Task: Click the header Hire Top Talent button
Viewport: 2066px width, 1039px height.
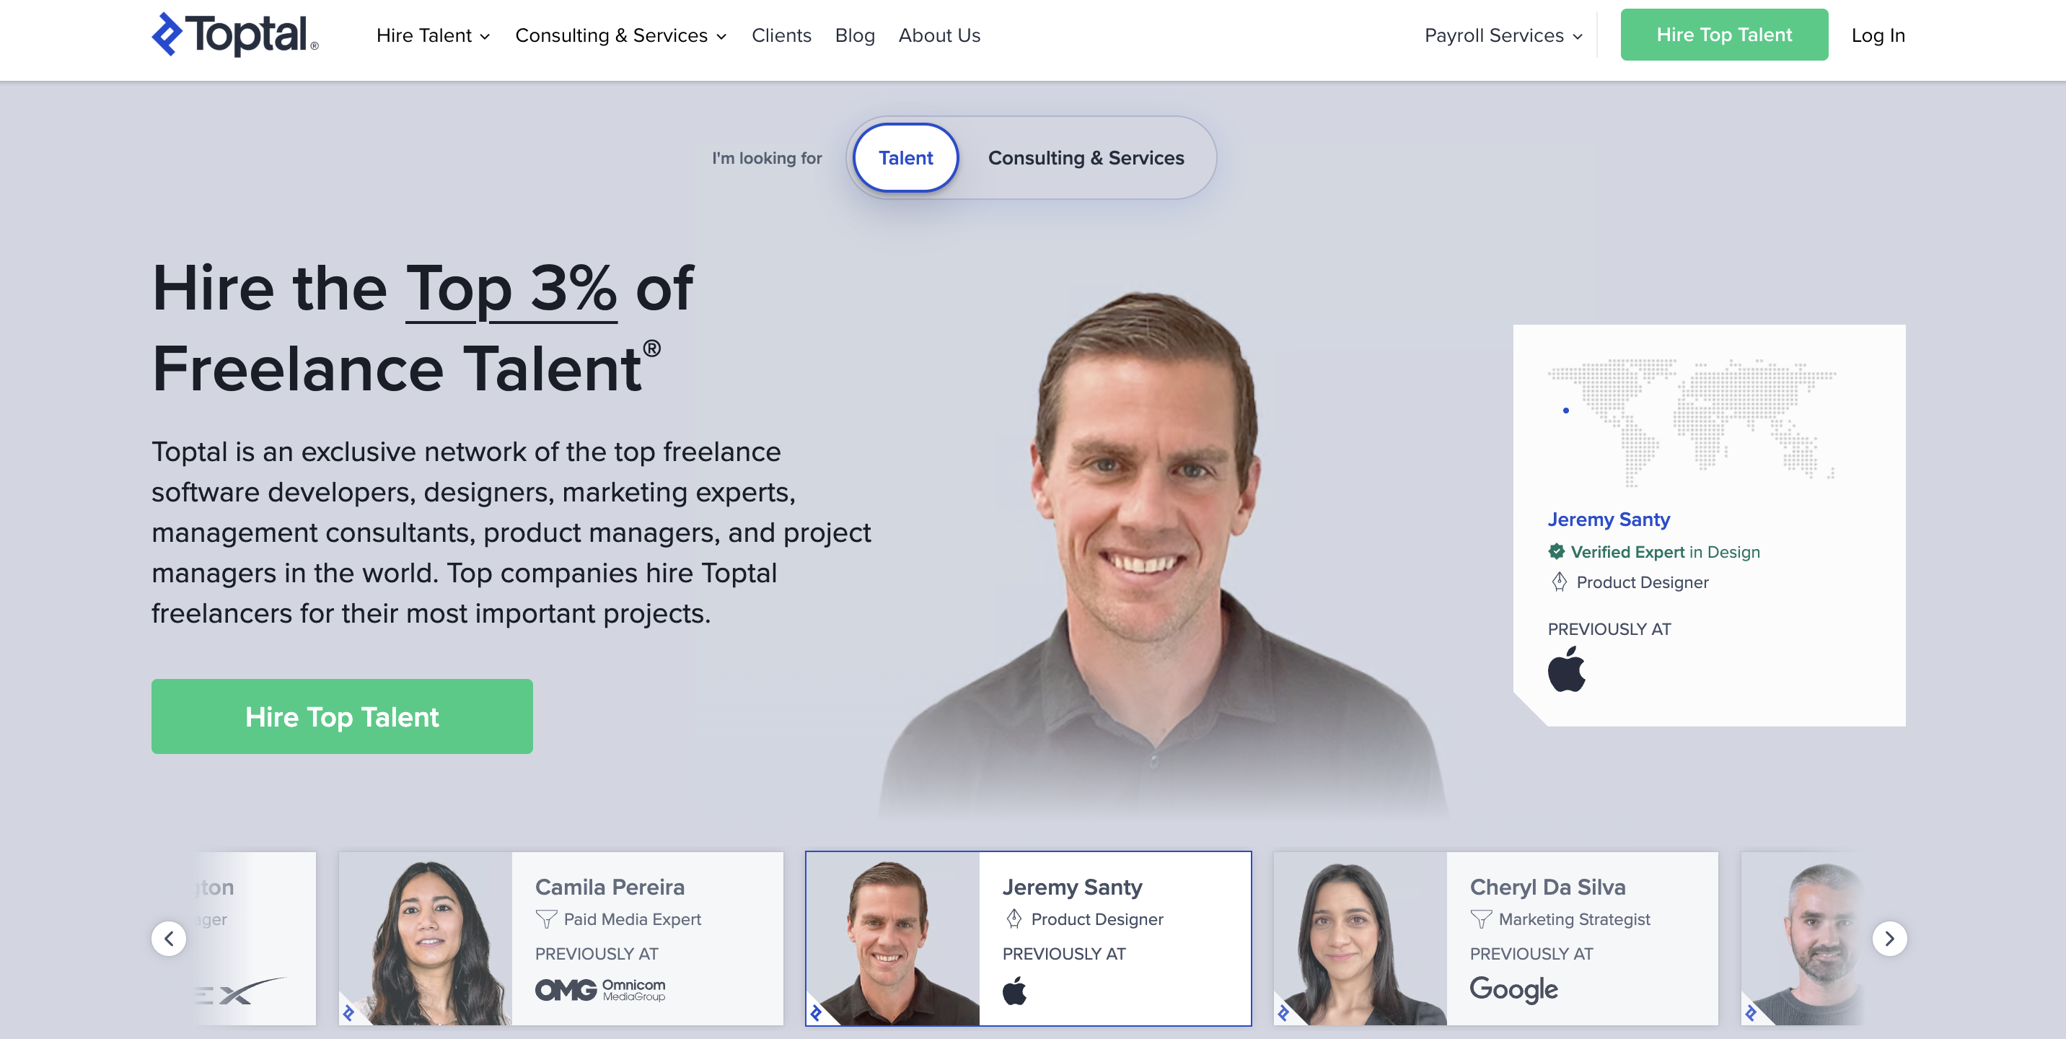Action: pyautogui.click(x=1723, y=35)
